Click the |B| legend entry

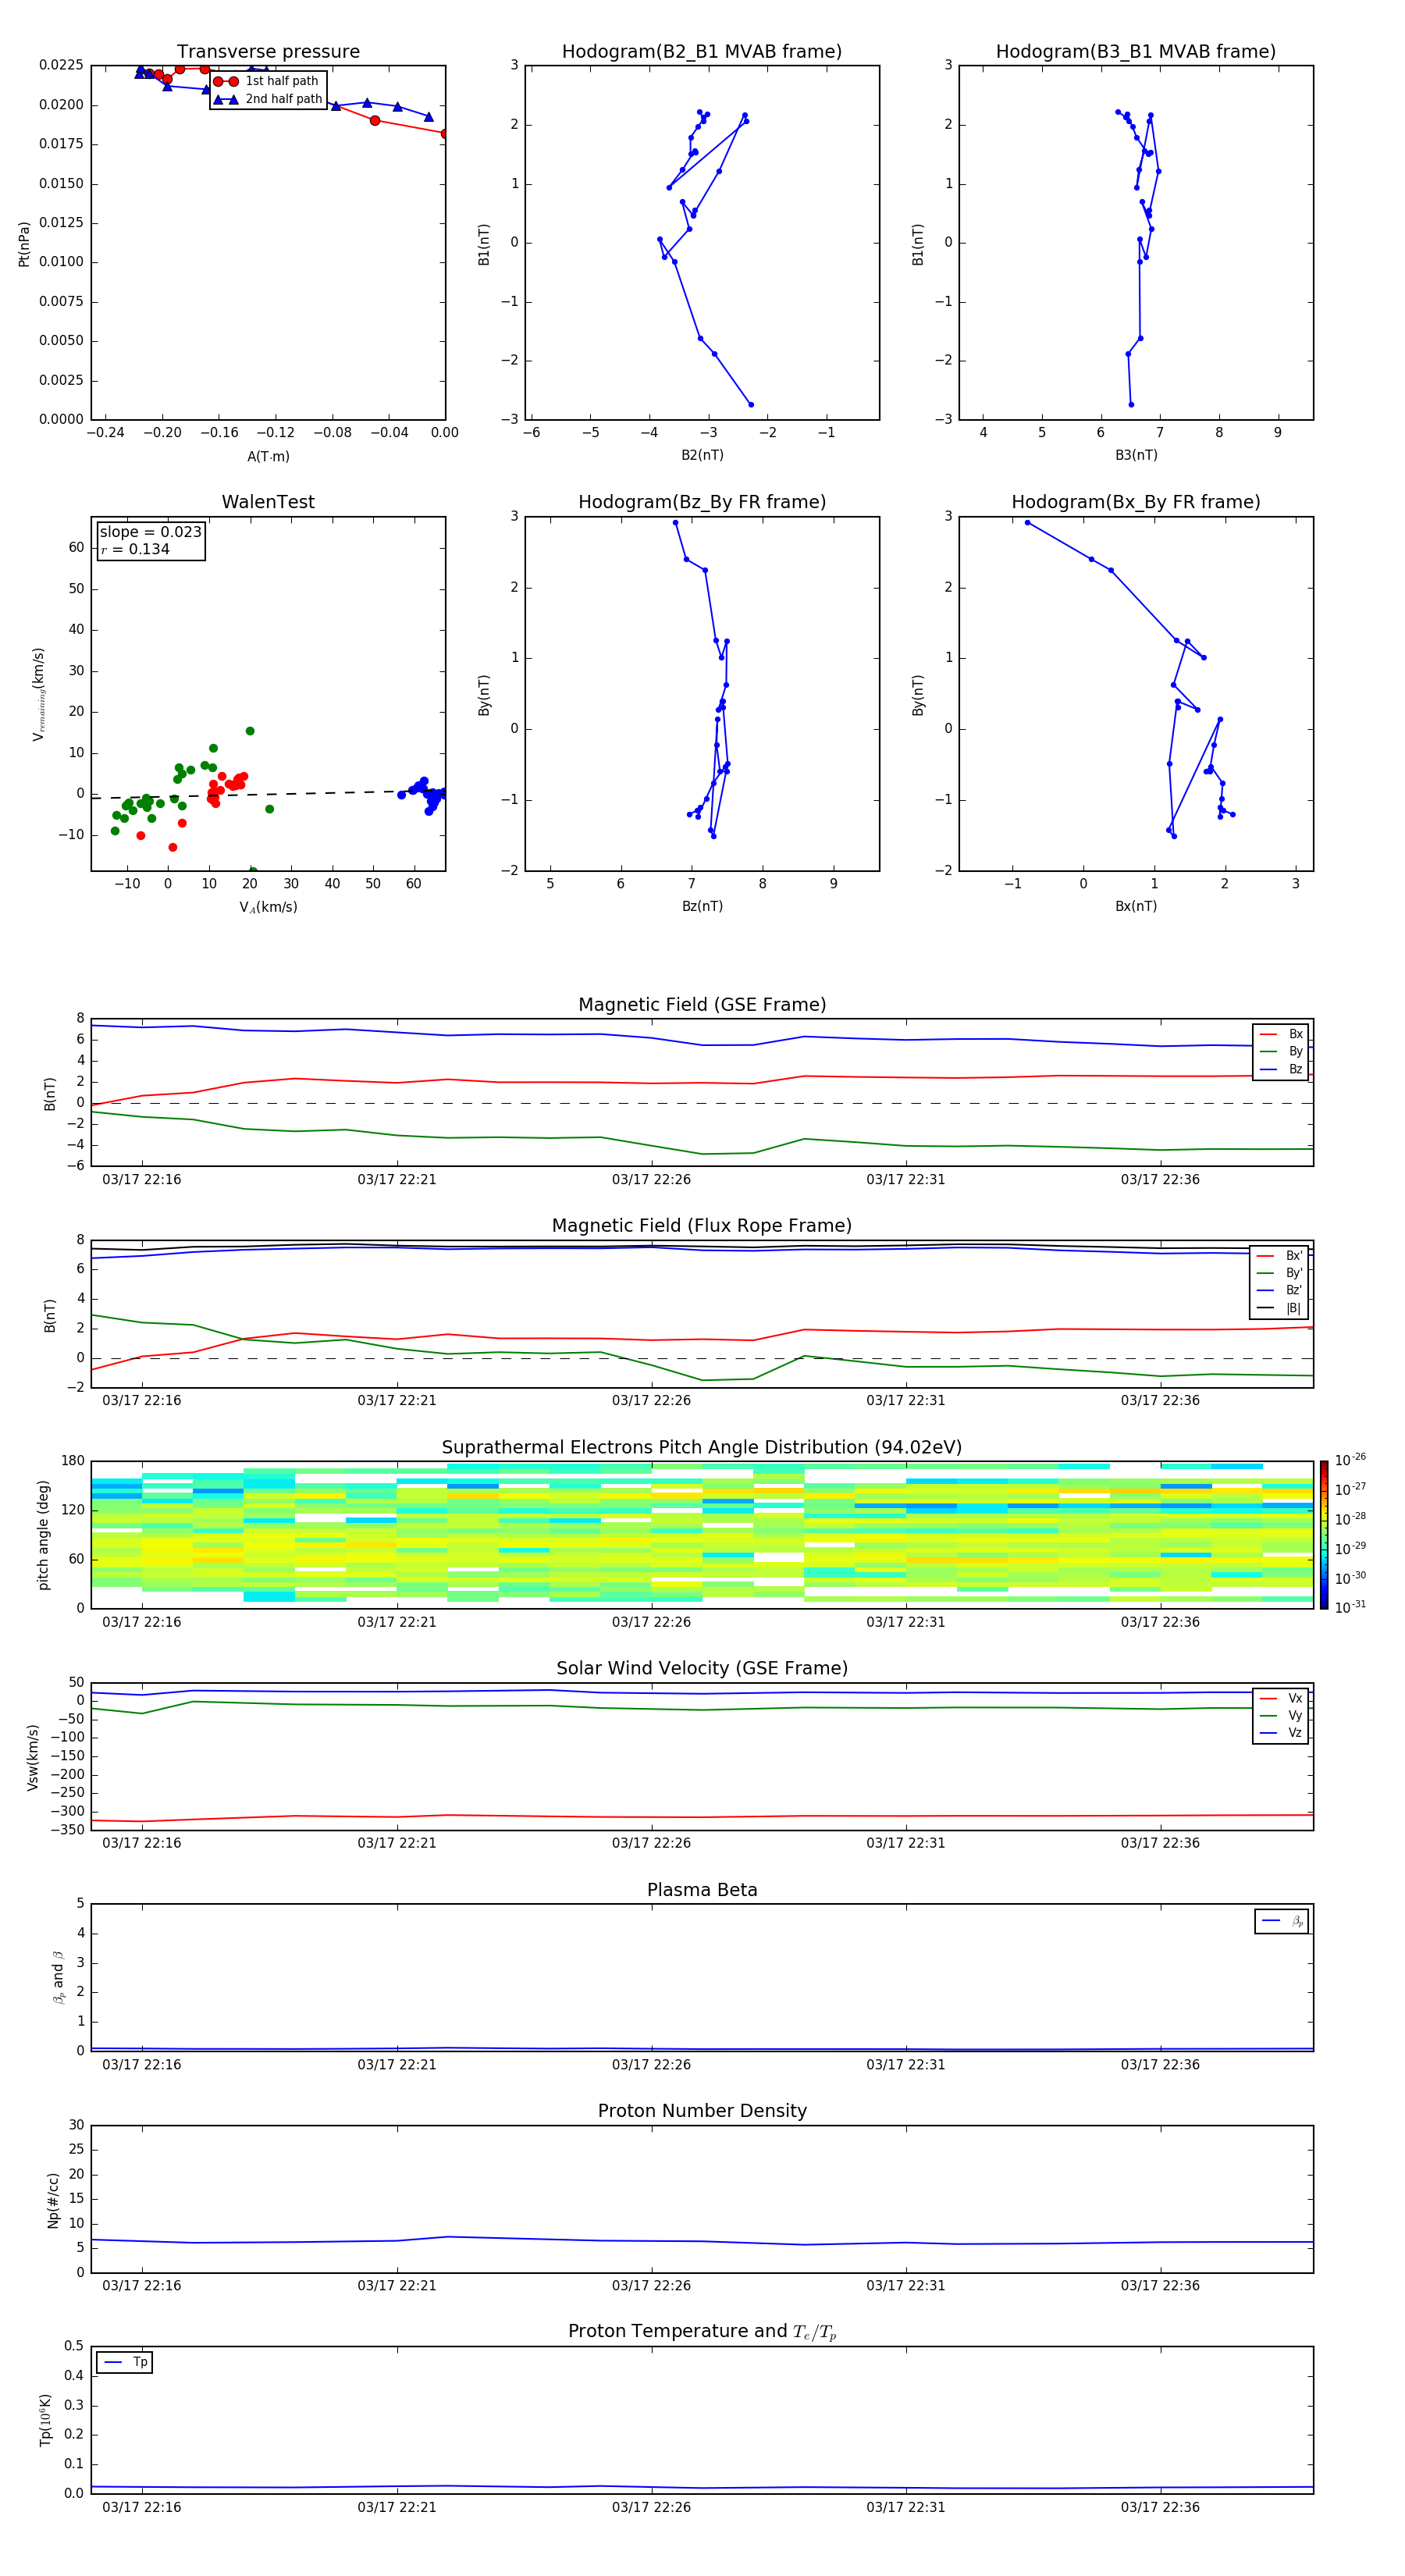1280,1308
